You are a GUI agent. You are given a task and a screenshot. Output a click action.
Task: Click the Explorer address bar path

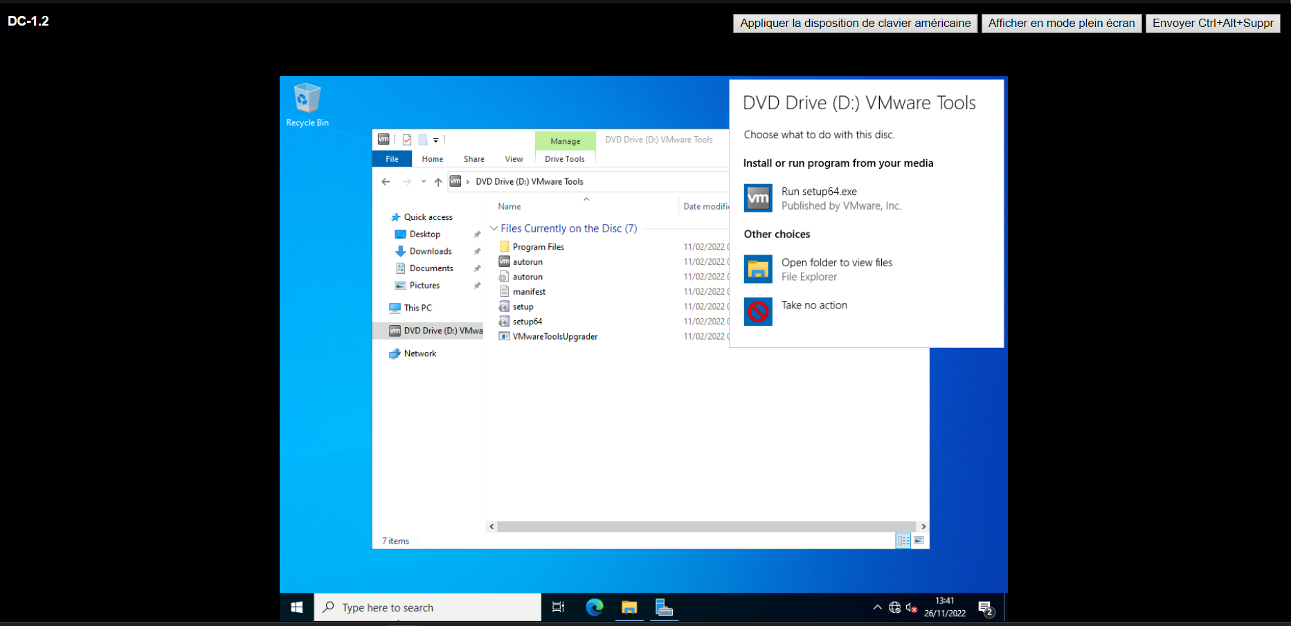(x=530, y=182)
